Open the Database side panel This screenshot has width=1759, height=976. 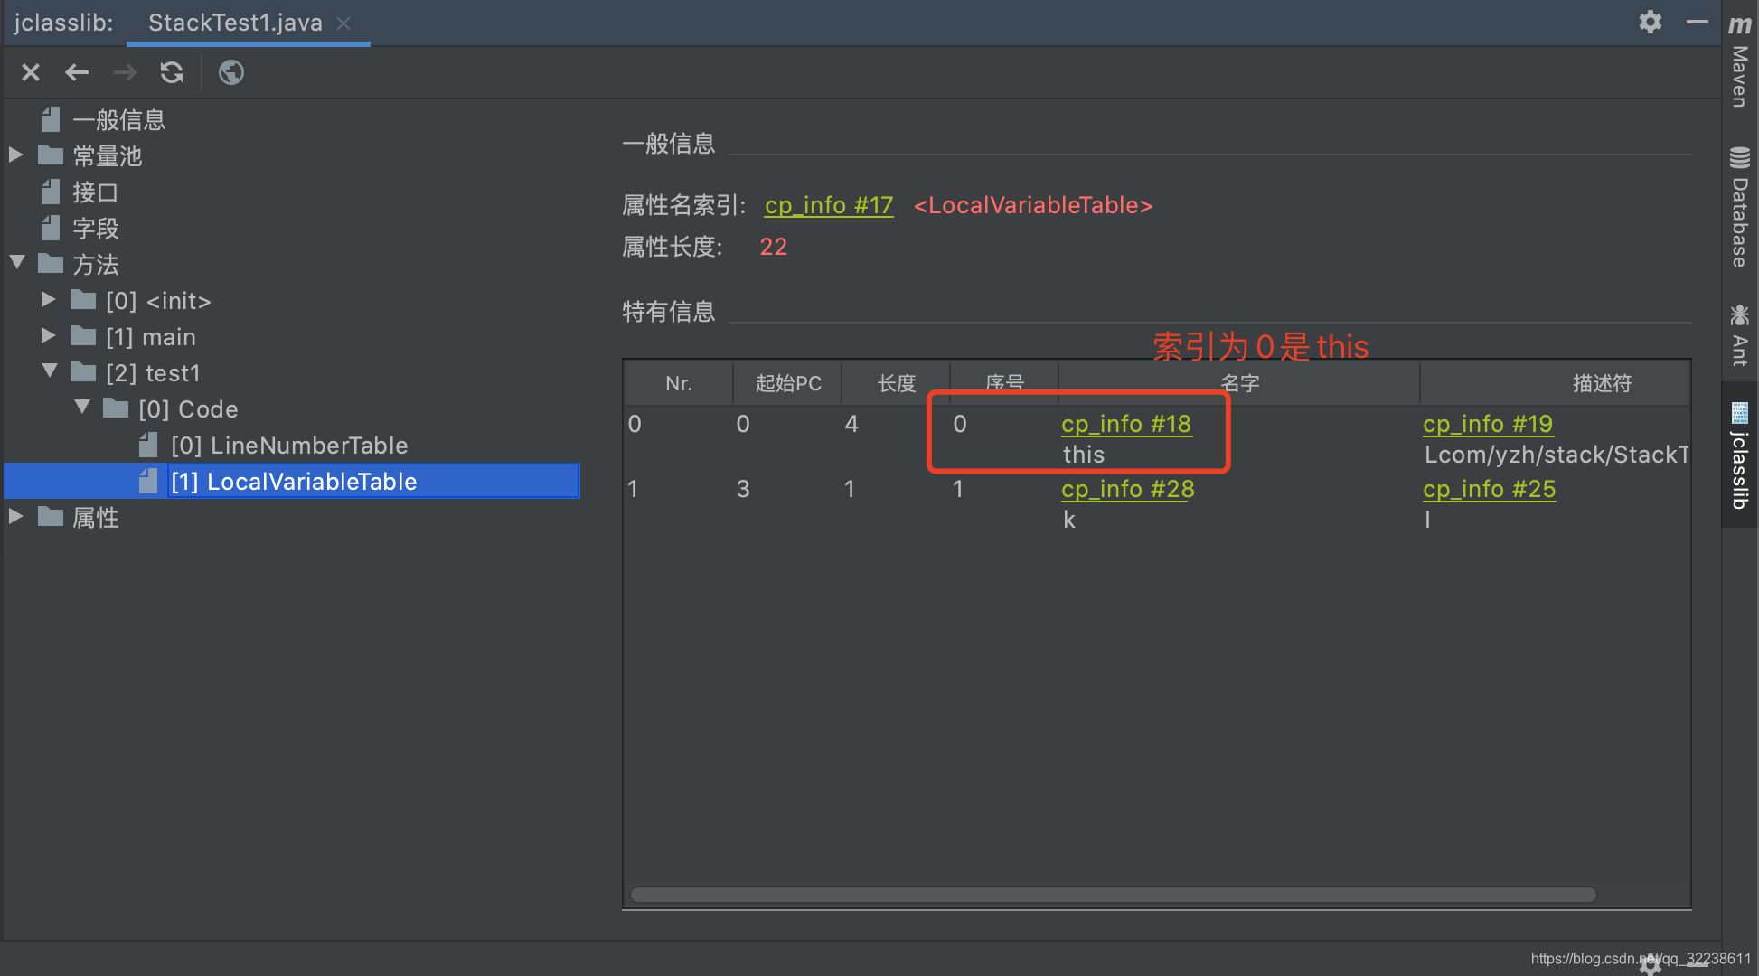coord(1740,208)
